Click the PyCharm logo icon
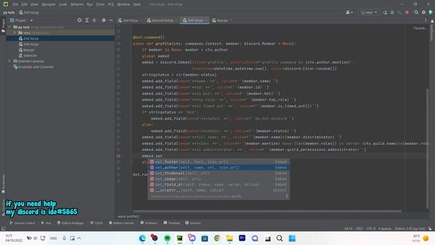This screenshot has width=435, height=245. 5,4
